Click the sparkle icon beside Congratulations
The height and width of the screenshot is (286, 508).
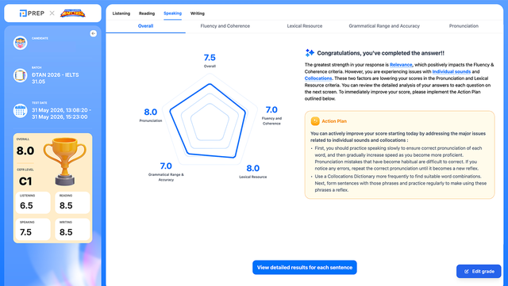310,53
